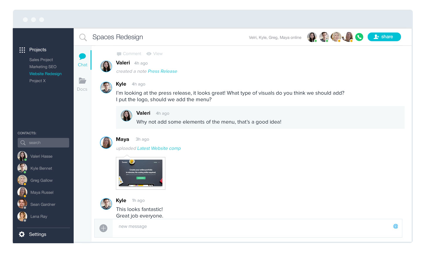Start a call with the green phone icon
Image resolution: width=426 pixels, height=255 pixels.
(359, 37)
